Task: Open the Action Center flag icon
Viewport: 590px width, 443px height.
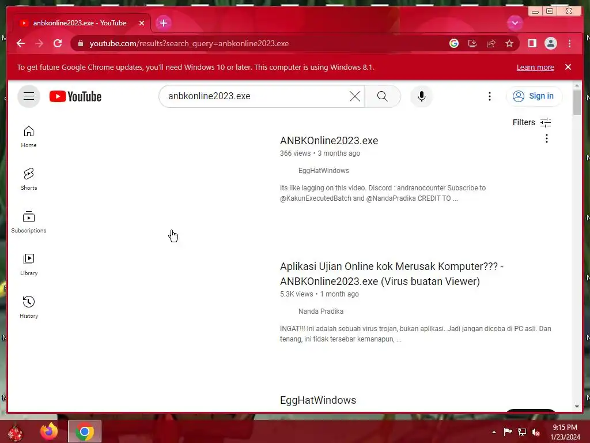Action: [x=508, y=432]
